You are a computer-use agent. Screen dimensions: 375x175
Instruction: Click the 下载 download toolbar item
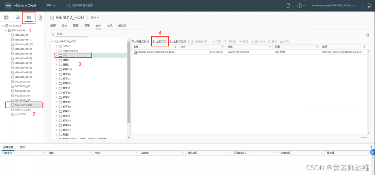click(x=217, y=42)
